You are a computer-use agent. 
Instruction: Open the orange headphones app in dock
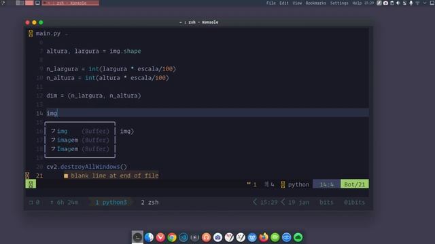(206, 237)
